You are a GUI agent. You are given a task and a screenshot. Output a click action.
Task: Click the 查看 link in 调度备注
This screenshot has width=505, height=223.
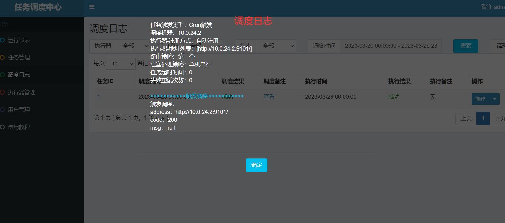coord(269,97)
